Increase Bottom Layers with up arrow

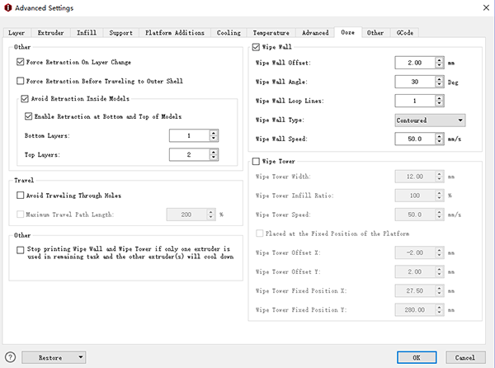tap(214, 132)
